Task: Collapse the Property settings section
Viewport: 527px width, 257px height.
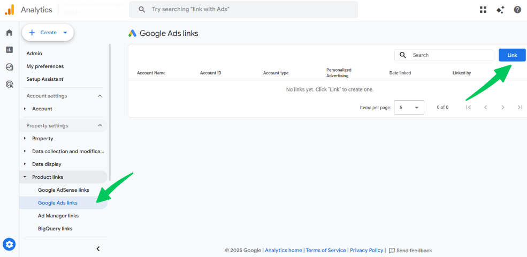Action: (x=100, y=125)
